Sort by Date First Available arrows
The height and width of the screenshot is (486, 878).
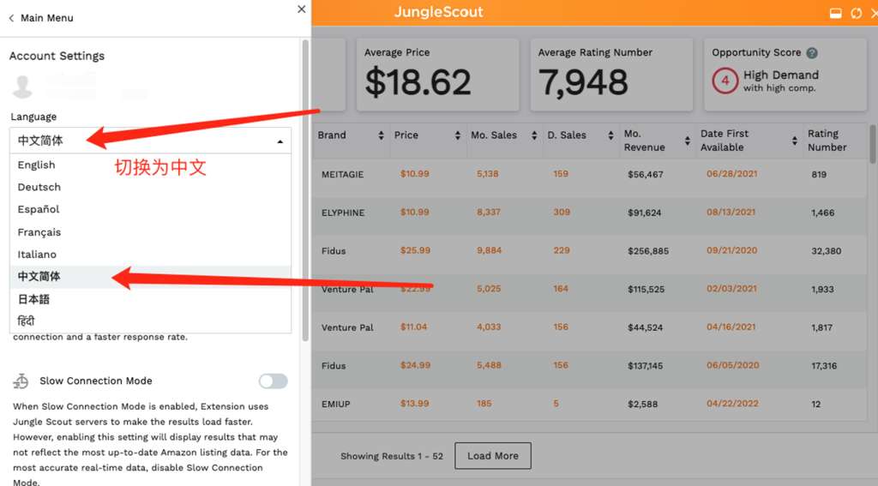pos(795,141)
